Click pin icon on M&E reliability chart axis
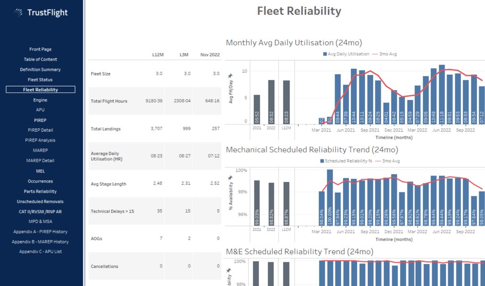This screenshot has height=286, width=485. coord(229,270)
